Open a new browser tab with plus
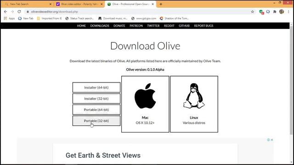 [x=161, y=4]
